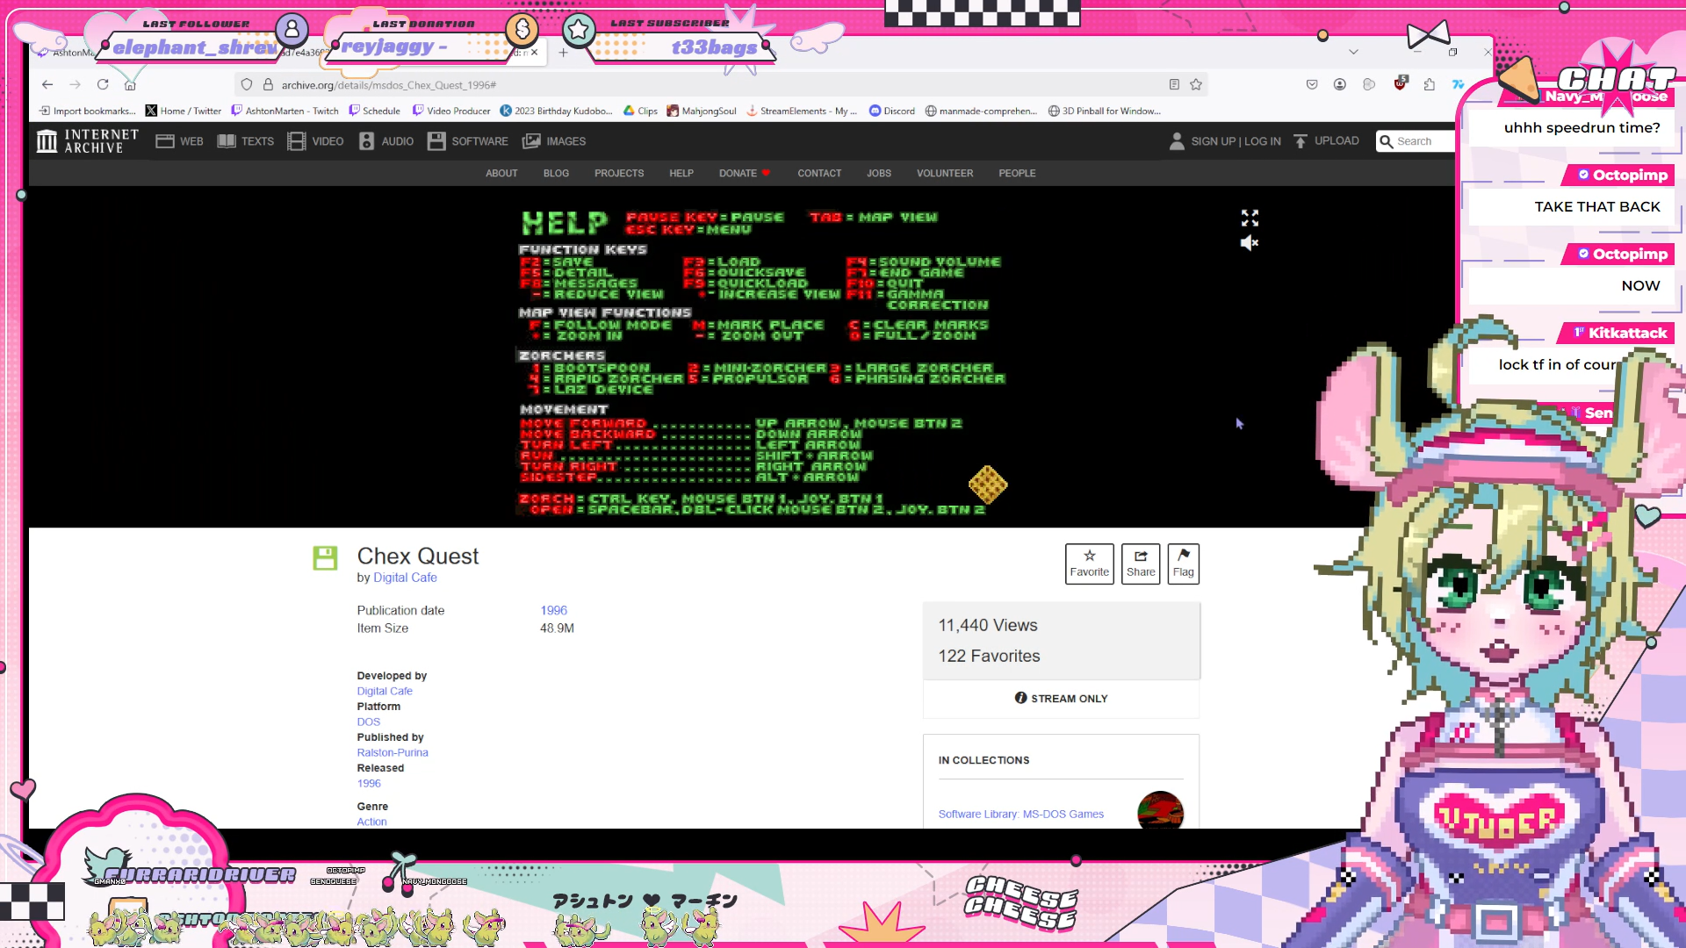Open the uBlock Origin extension icon

coord(1400,84)
